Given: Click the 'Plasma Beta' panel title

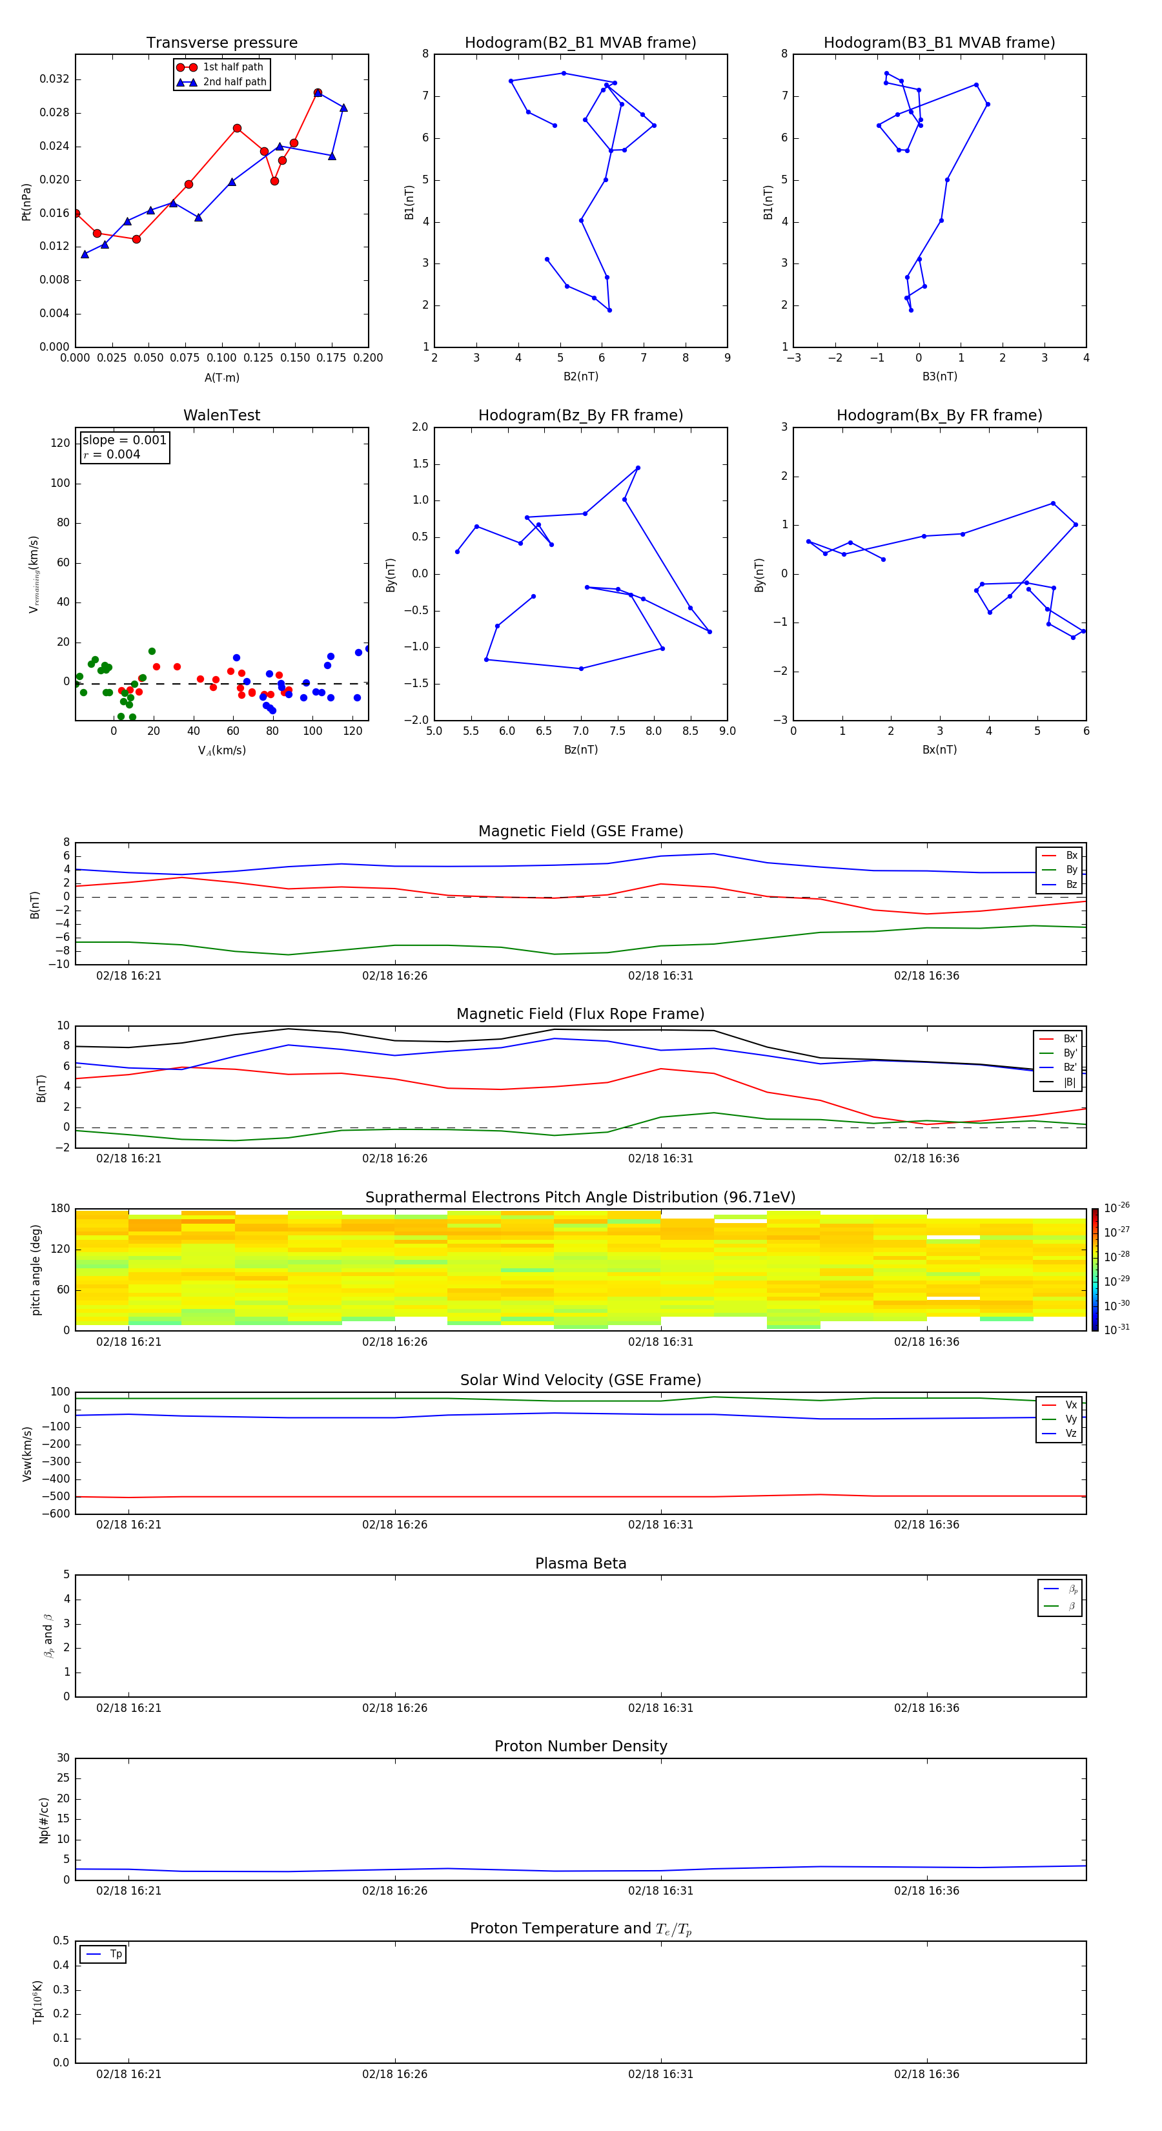Looking at the screenshot, I should [x=580, y=1563].
